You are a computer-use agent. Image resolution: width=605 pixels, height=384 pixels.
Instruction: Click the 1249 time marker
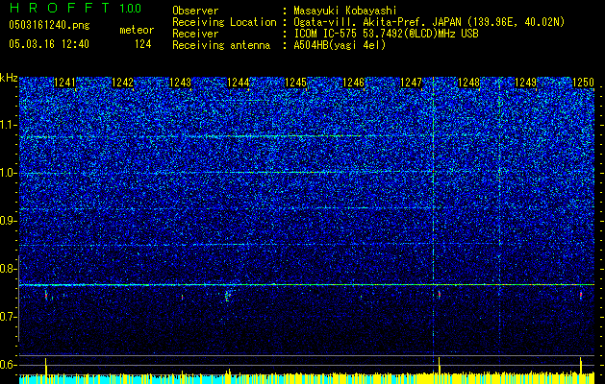526,83
